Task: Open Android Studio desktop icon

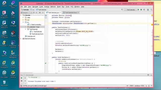Action: 13,64
